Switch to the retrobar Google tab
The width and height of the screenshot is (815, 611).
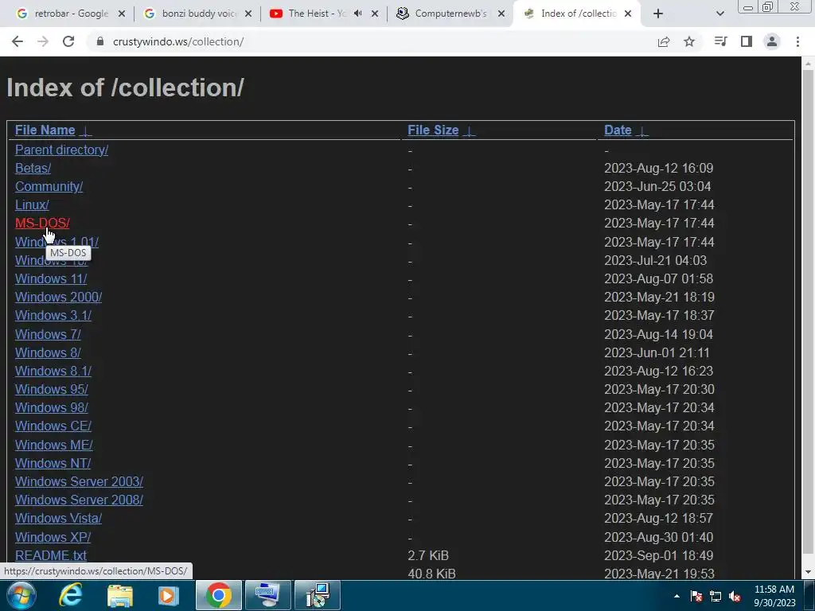coord(71,14)
